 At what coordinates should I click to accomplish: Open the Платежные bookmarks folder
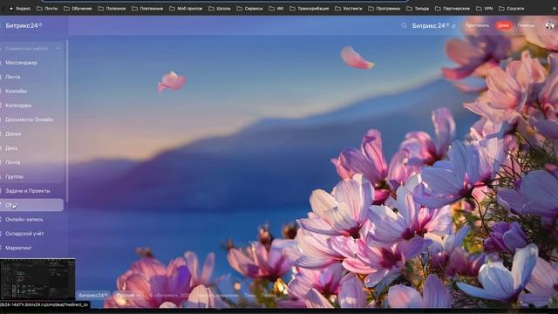(147, 8)
